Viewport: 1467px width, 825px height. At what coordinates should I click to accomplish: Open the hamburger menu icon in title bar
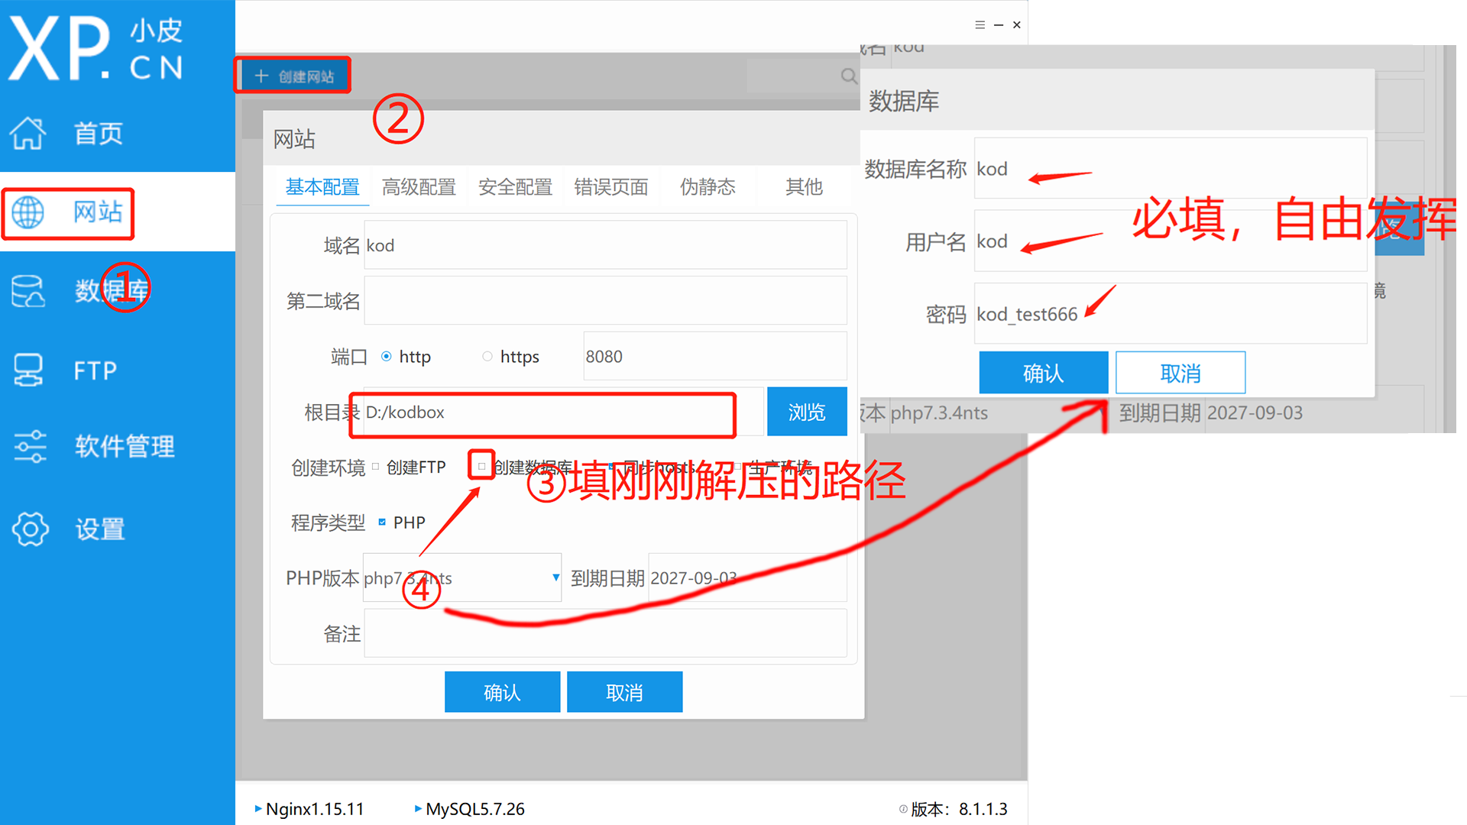[980, 24]
